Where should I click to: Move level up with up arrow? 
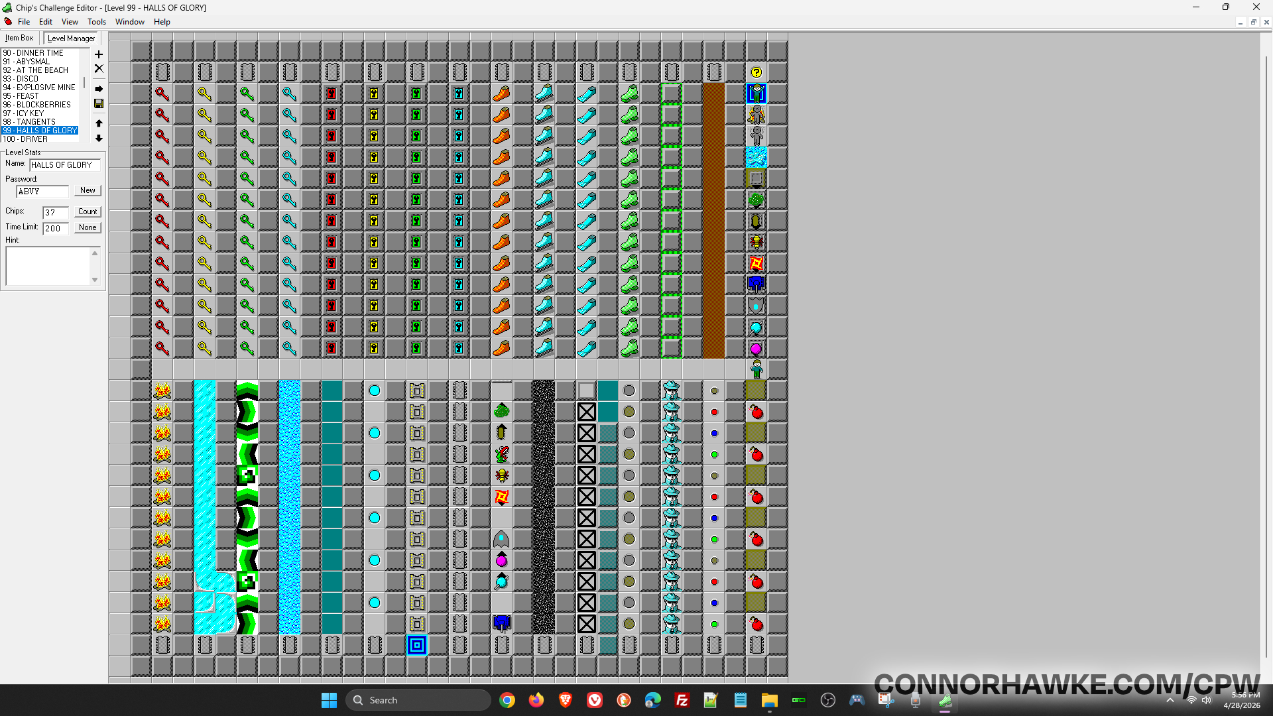tap(99, 123)
